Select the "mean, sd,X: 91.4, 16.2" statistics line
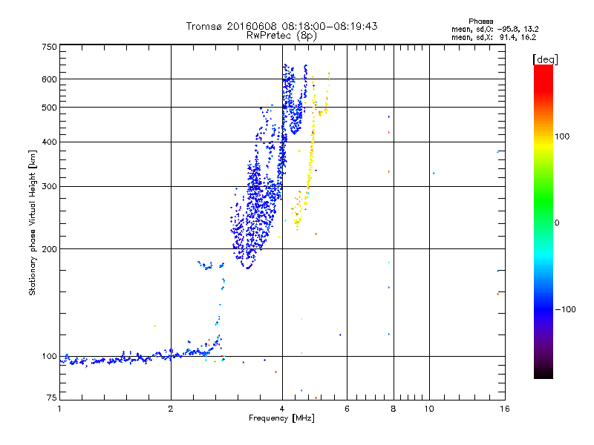 tap(494, 38)
